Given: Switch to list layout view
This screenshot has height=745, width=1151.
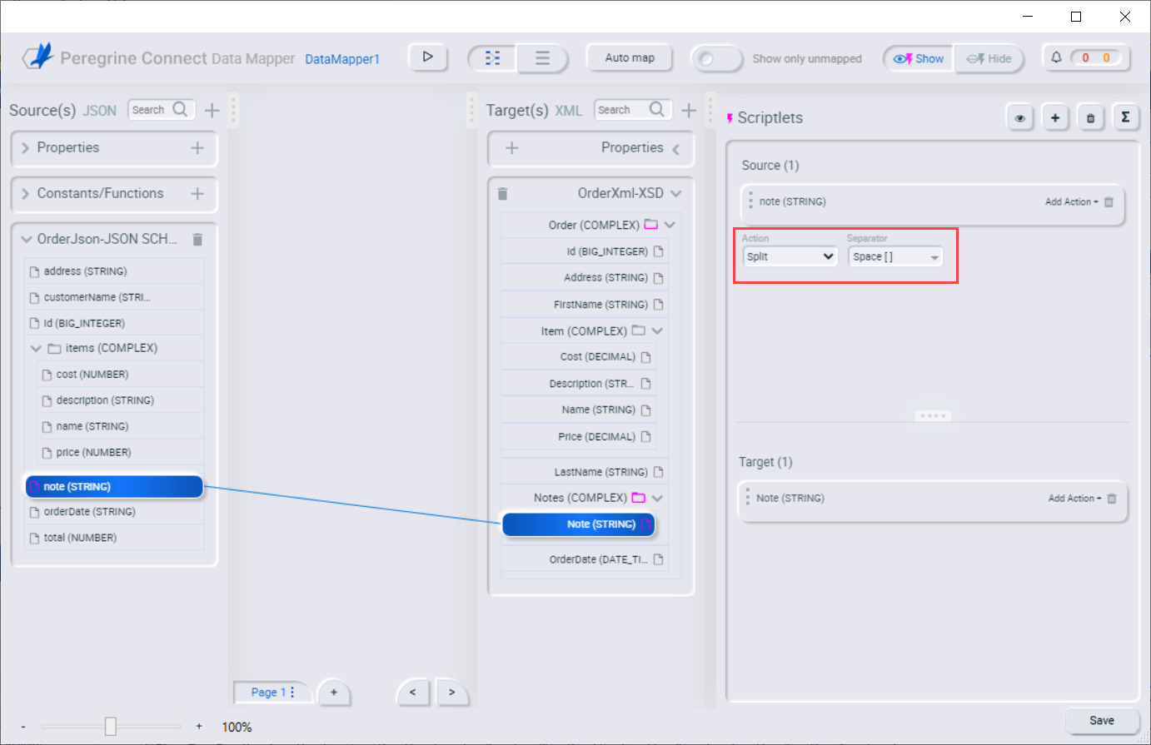Looking at the screenshot, I should pyautogui.click(x=542, y=58).
